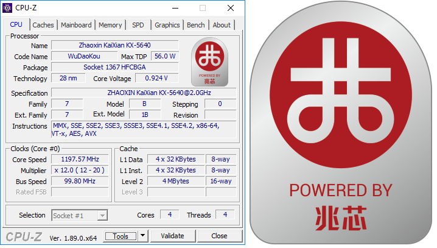
Task: Switch to the Graphics tab
Action: pos(167,25)
